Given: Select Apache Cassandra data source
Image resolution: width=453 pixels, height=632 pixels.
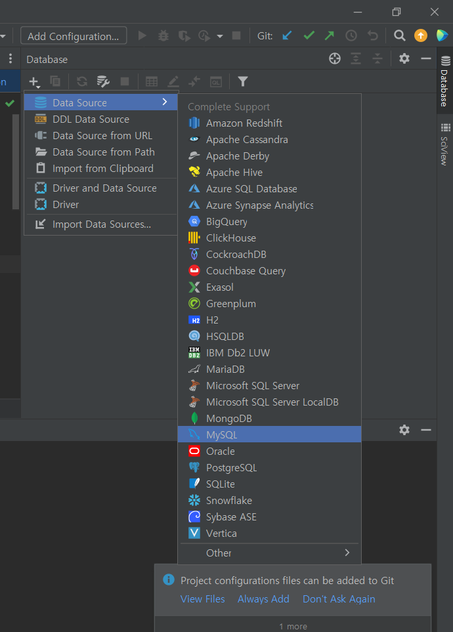Looking at the screenshot, I should click(269, 139).
